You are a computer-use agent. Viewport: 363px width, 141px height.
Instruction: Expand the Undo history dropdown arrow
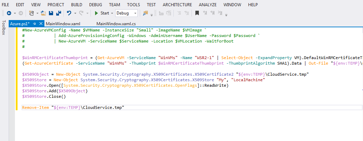[x=75, y=13]
